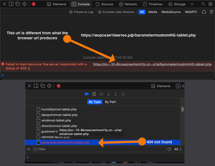Image resolution: width=215 pixels, height=166 pixels.
Task: Enable the Preserve Log checkbox
Action: pos(71,12)
